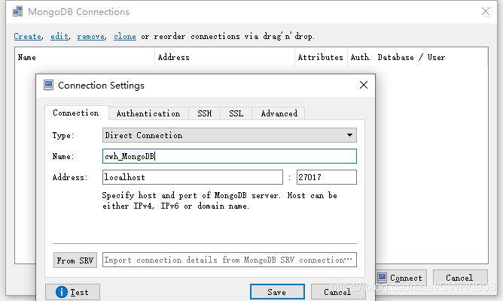The height and width of the screenshot is (301, 503).
Task: Click the localhost address field
Action: coord(193,177)
